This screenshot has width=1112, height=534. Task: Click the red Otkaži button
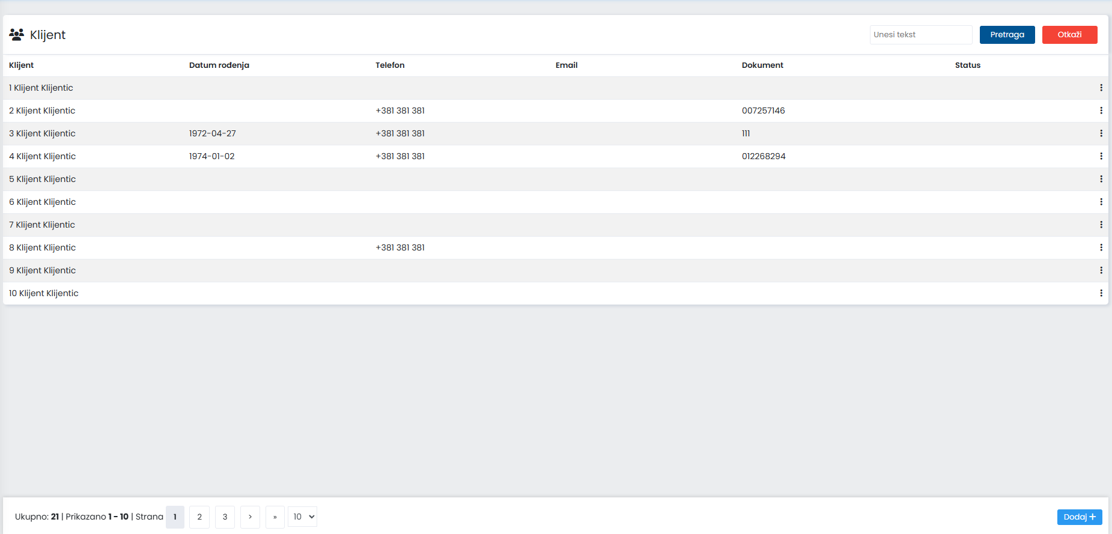click(x=1069, y=35)
